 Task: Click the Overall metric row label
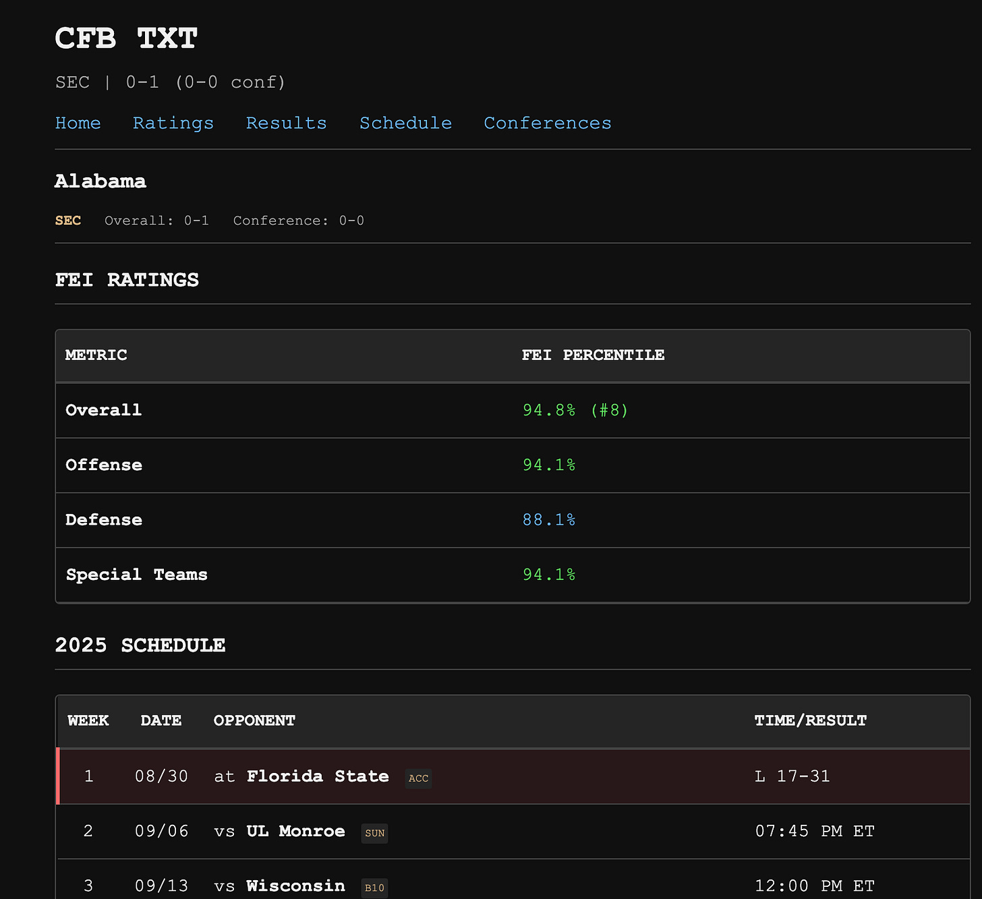coord(103,410)
